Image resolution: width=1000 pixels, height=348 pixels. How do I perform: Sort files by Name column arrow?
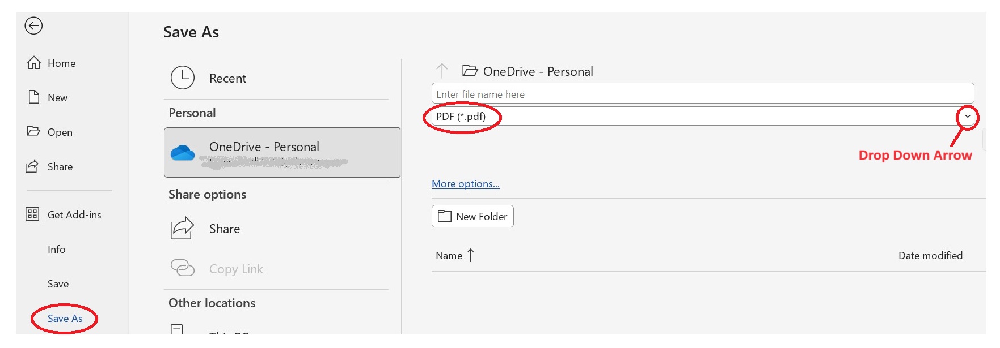coord(470,256)
